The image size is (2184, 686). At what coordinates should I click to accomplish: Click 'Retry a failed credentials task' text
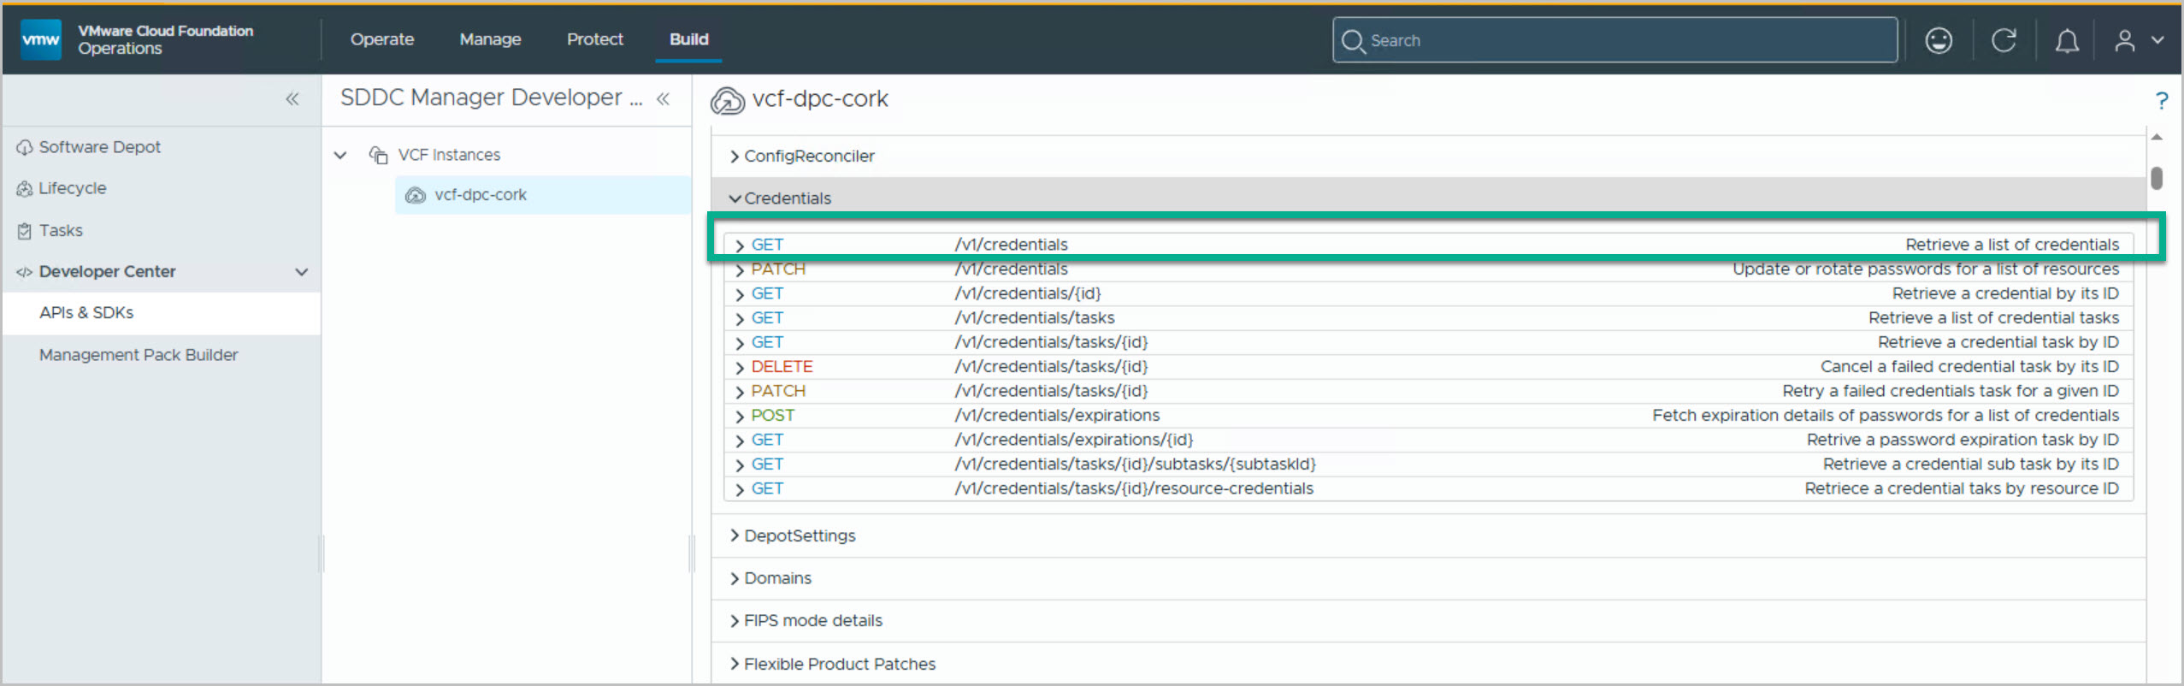pyautogui.click(x=1951, y=391)
